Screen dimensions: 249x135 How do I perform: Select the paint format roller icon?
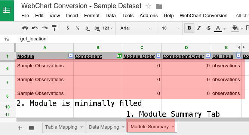pos(55,28)
